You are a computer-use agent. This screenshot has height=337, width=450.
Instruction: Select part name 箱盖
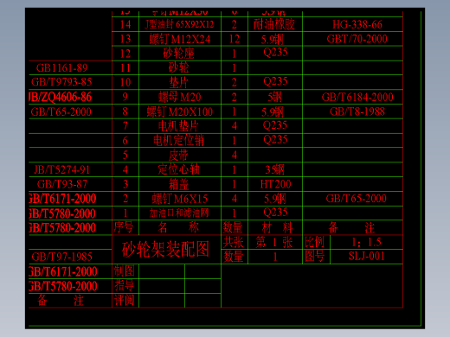[x=178, y=184]
